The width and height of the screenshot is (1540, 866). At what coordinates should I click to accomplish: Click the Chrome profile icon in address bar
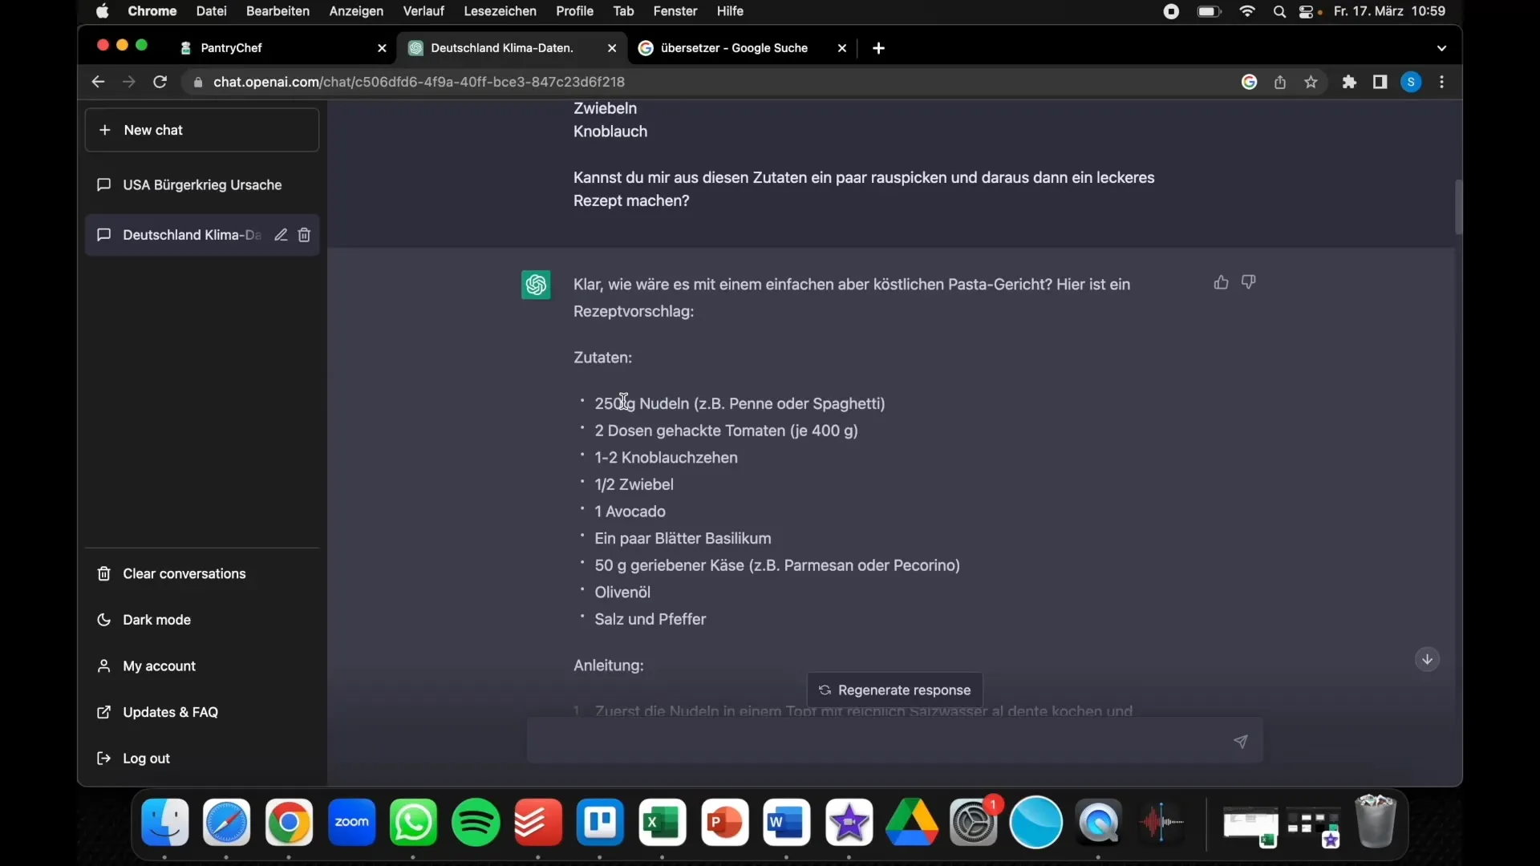click(x=1411, y=83)
